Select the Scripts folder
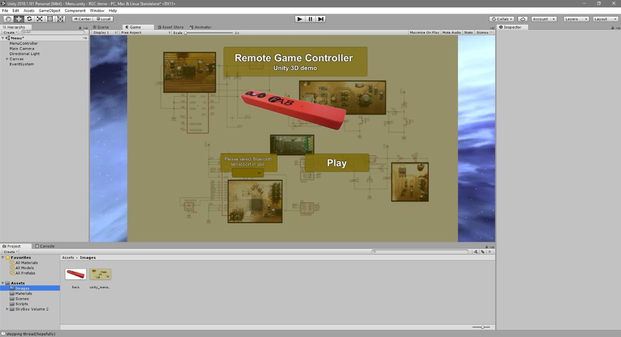This screenshot has width=621, height=337. 22,304
